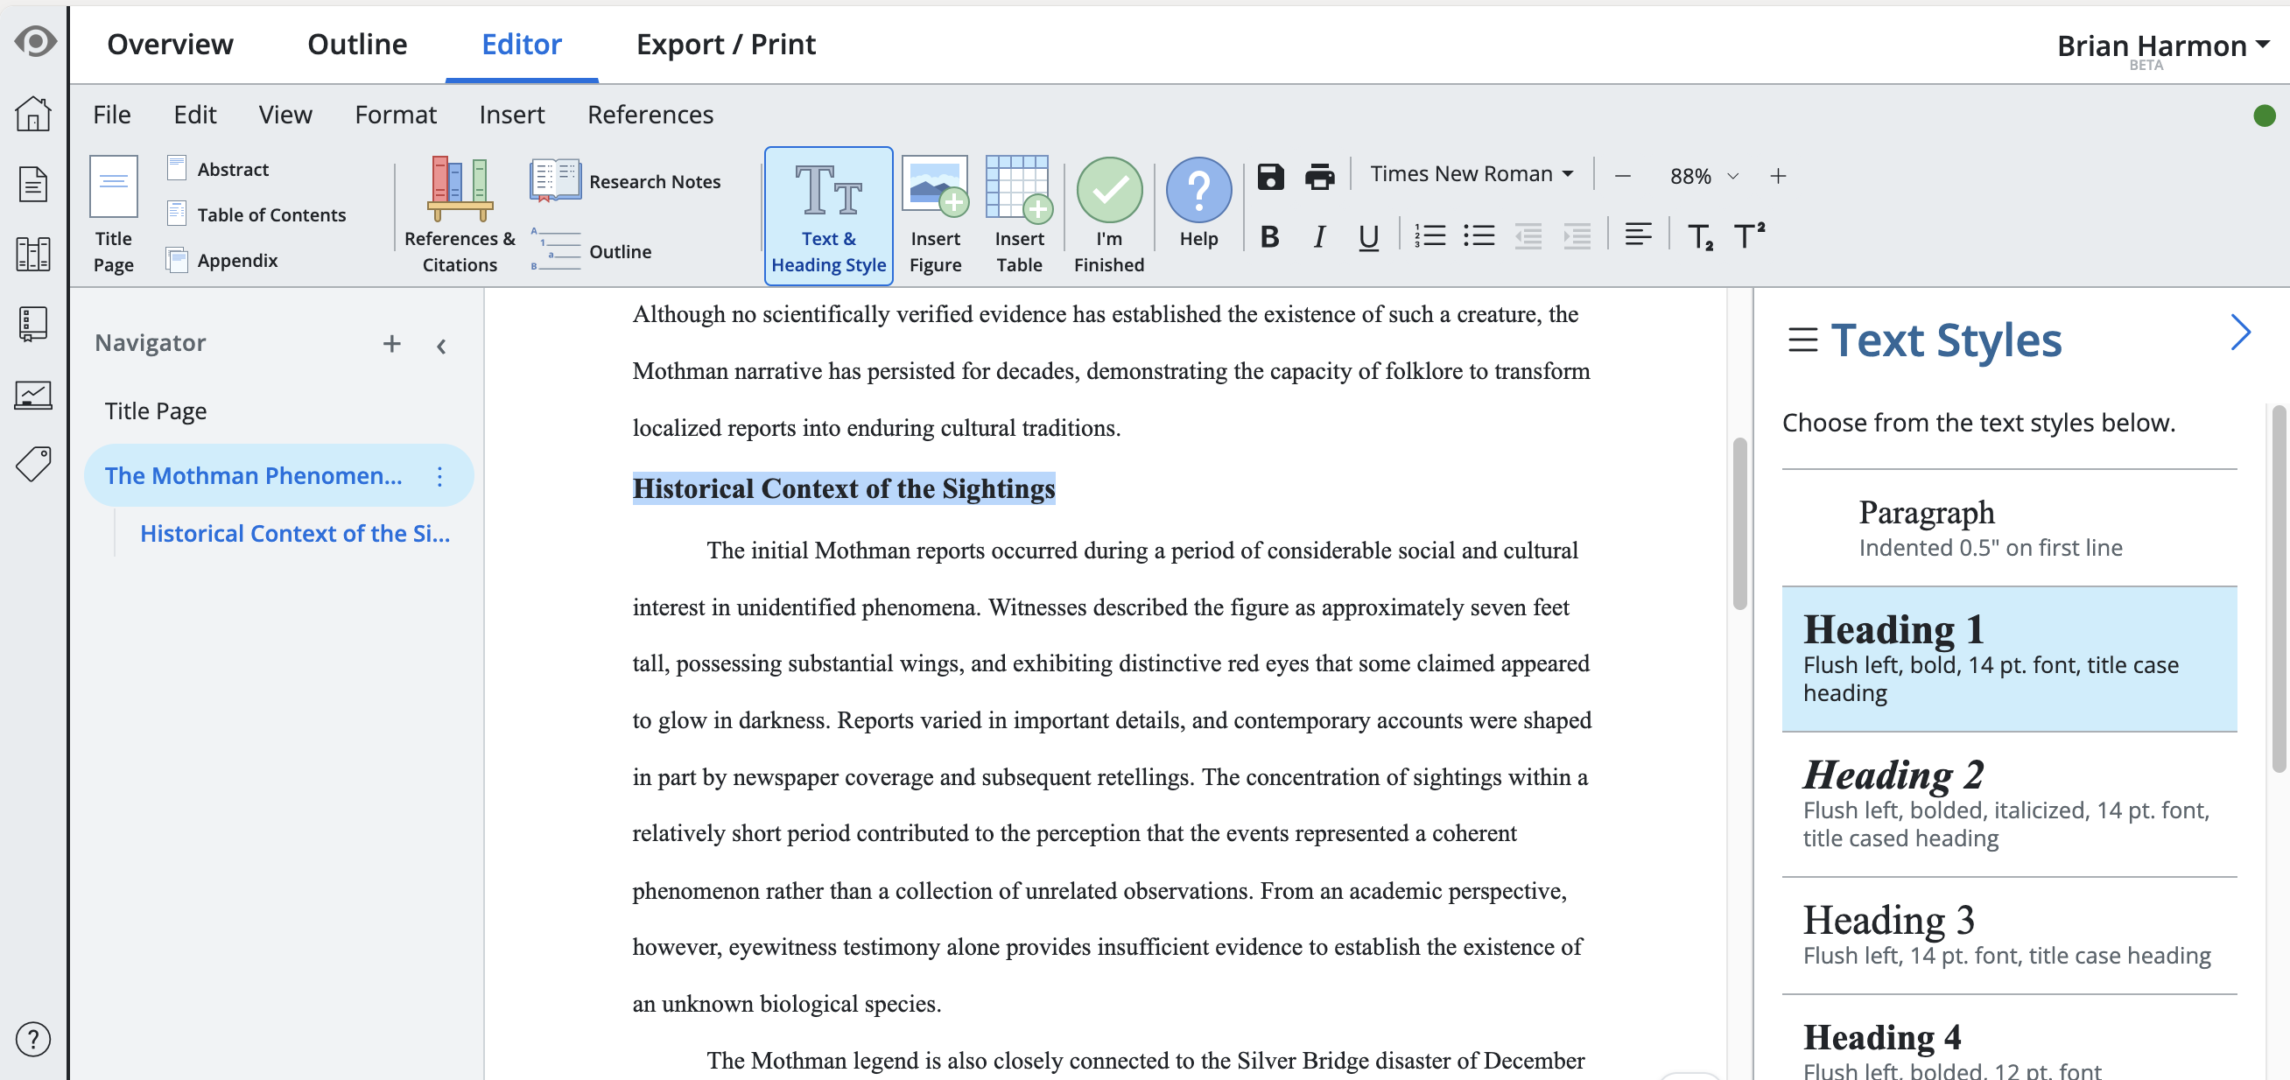Open the Times New Roman font dropdown
2290x1080 pixels.
(x=1472, y=173)
